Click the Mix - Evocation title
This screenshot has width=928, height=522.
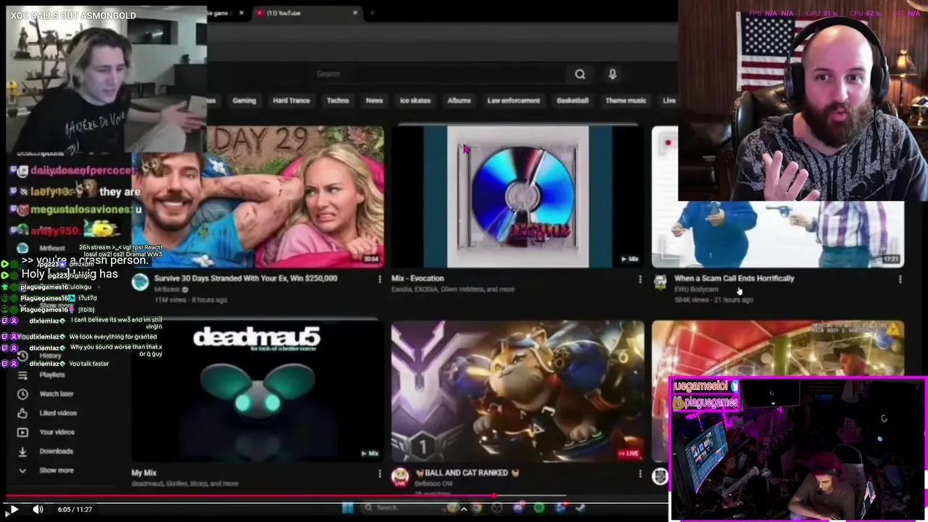click(418, 278)
